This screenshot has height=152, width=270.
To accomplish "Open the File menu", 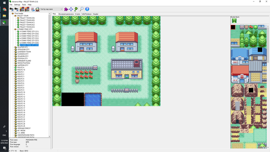I will tap(11, 5).
